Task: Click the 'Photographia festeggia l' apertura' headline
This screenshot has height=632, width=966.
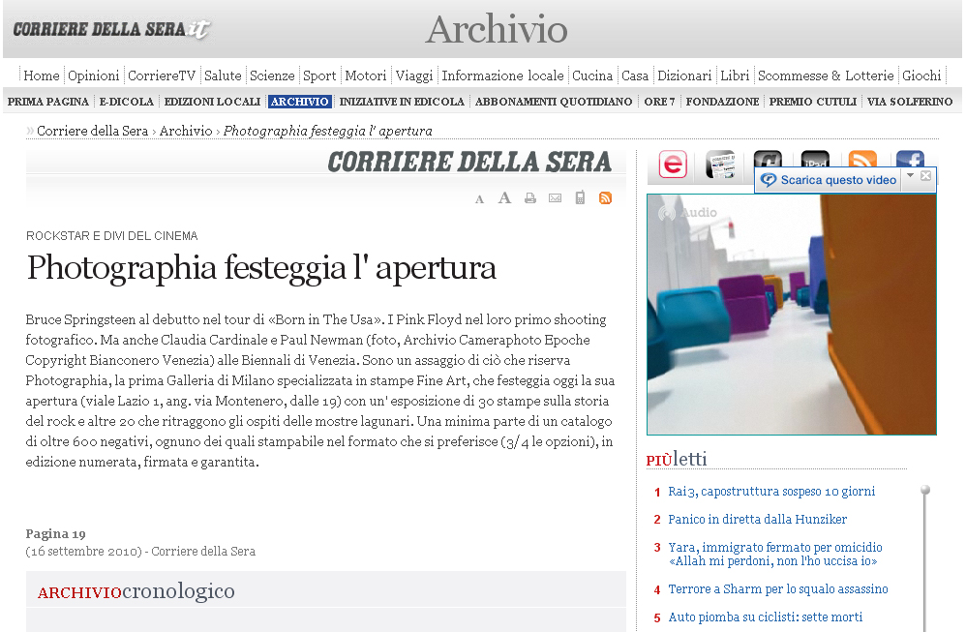Action: point(261,268)
